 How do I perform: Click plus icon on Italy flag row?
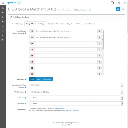pyautogui.click(x=100, y=62)
